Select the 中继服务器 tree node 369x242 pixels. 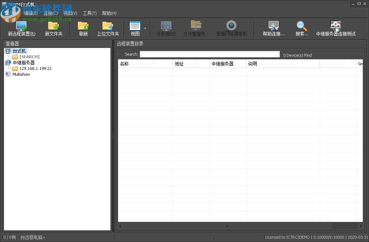(x=23, y=63)
